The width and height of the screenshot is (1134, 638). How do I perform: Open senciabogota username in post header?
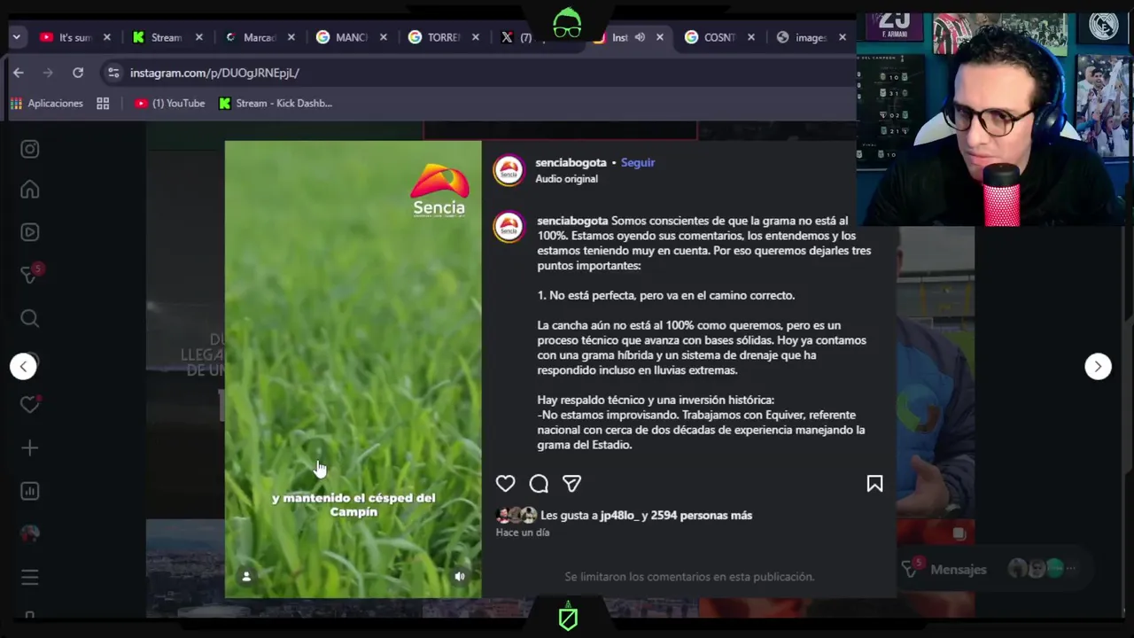point(571,163)
